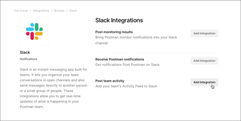Image resolution: width=241 pixels, height=121 pixels.
Task: Add the Post monitoring results integration
Action: [204, 33]
